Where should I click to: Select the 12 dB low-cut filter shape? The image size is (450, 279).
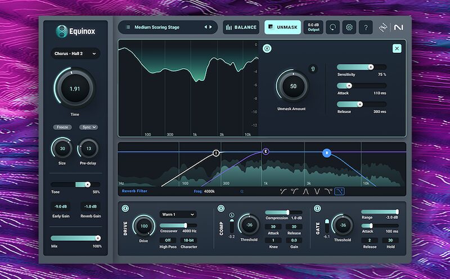tap(294, 191)
